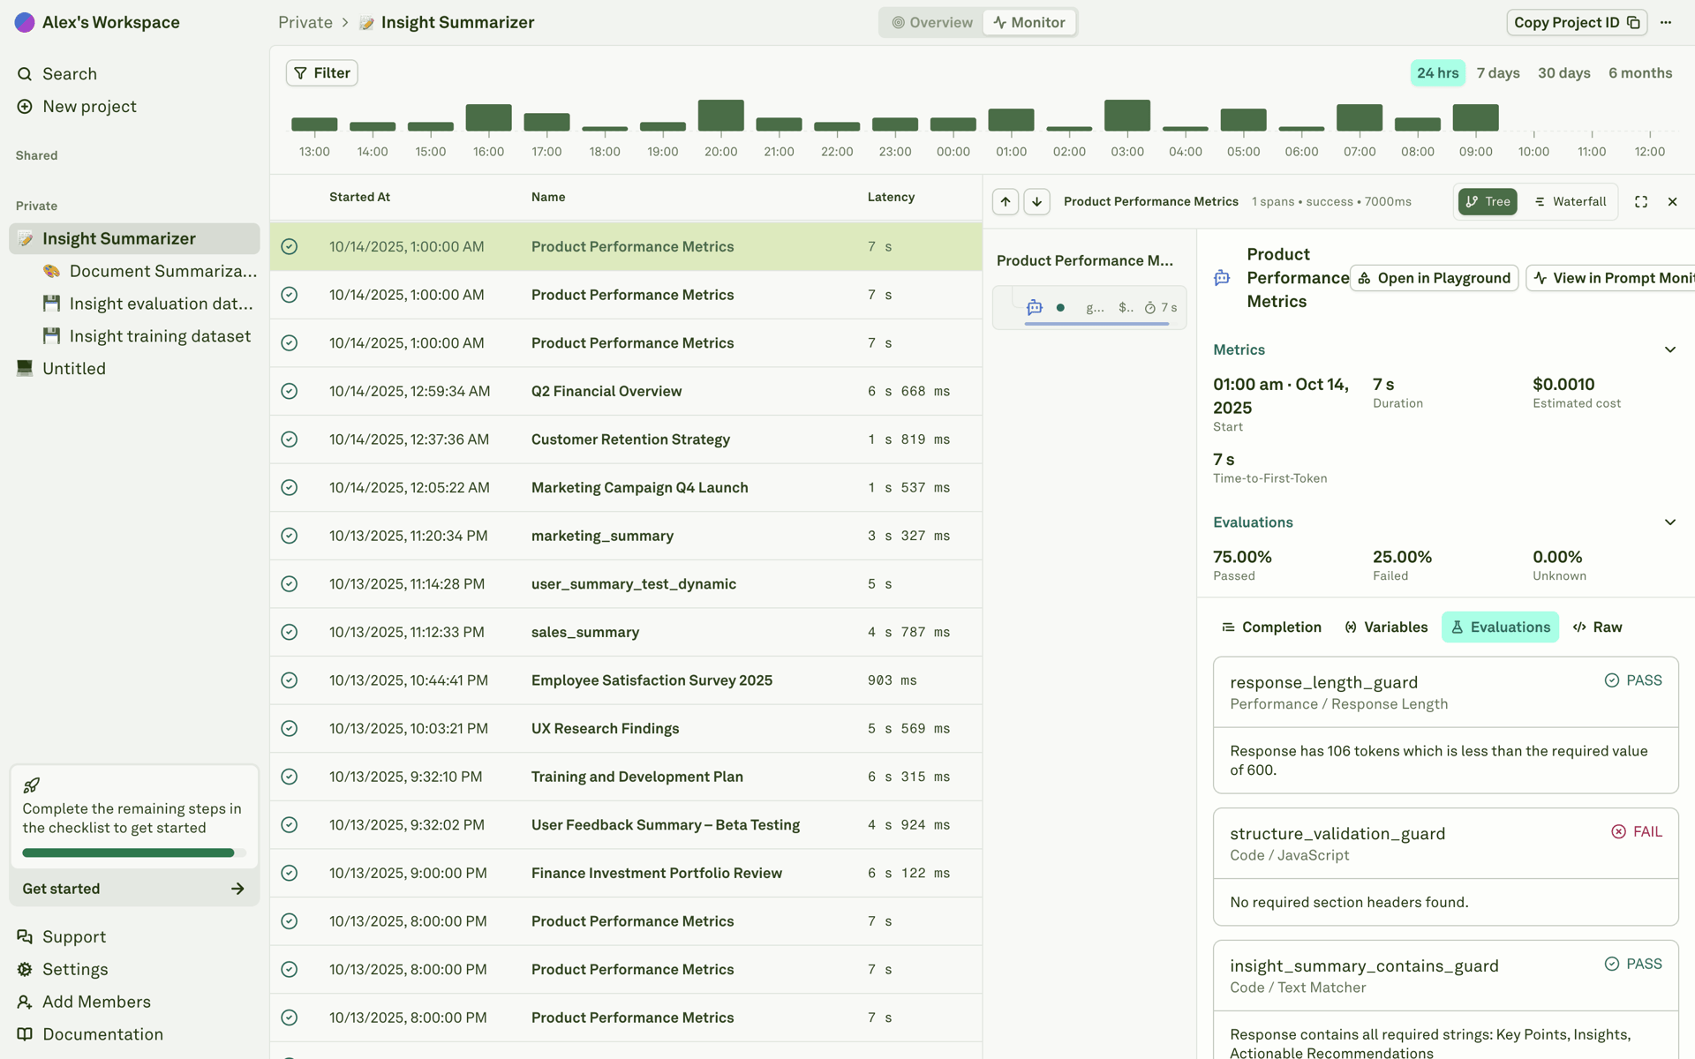
Task: Select the Evaluations tab
Action: (x=1500, y=627)
